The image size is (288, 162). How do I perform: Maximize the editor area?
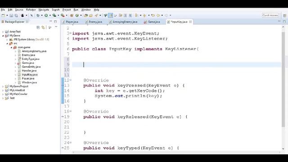click(284, 22)
